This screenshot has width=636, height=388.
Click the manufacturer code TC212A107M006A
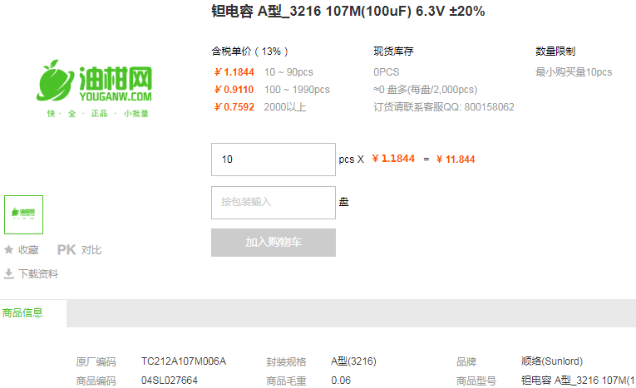pos(184,361)
